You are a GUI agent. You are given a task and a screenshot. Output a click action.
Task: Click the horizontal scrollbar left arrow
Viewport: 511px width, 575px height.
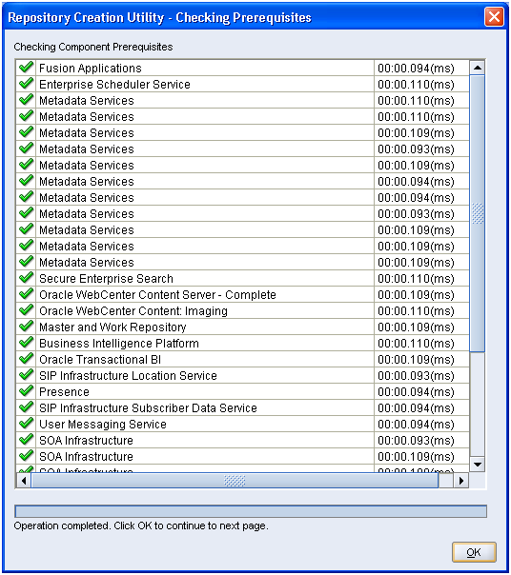pos(24,481)
